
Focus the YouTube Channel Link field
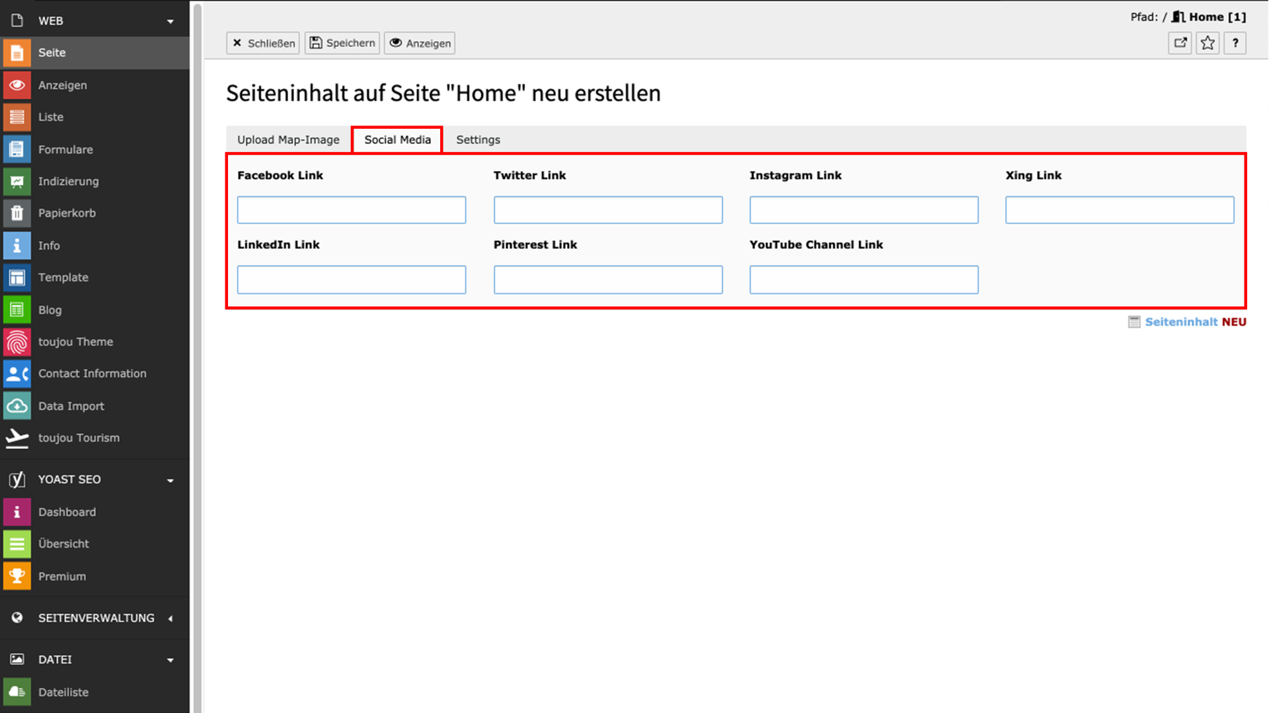click(863, 280)
